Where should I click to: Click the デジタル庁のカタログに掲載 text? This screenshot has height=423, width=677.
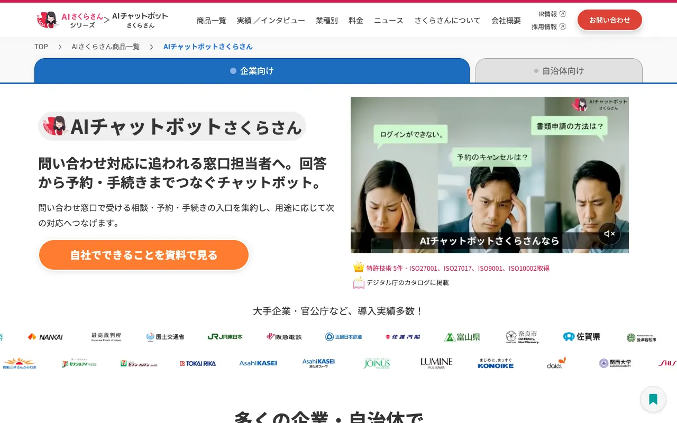pos(407,282)
